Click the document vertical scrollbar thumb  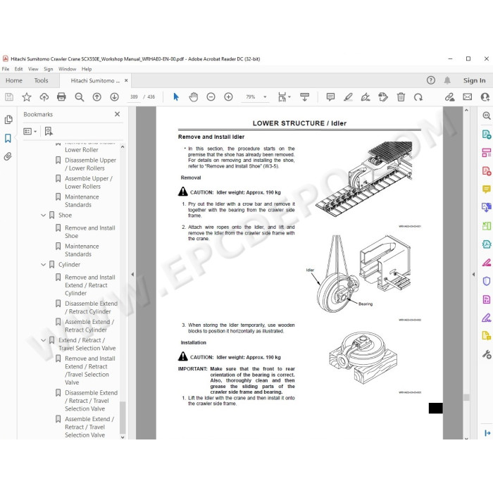pos(466,397)
